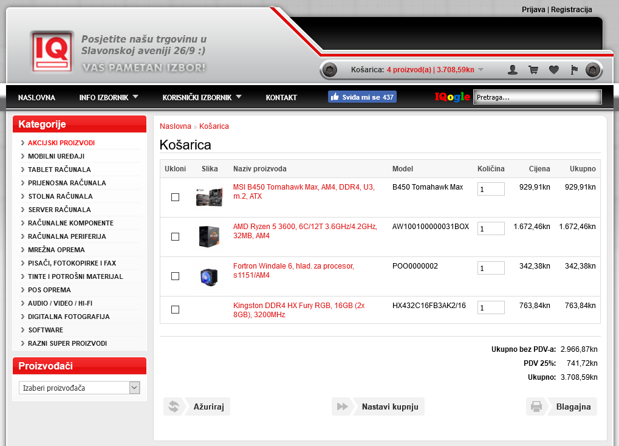Open KONTAKT page in nav bar
The height and width of the screenshot is (446, 619).
tap(281, 98)
